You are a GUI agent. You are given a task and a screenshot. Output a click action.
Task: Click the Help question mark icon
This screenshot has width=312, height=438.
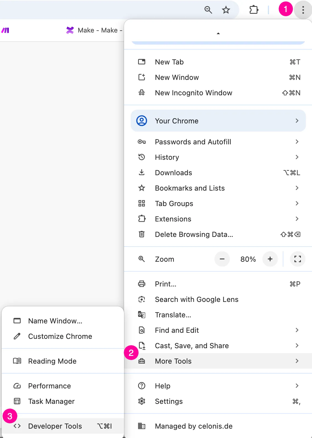pyautogui.click(x=142, y=386)
